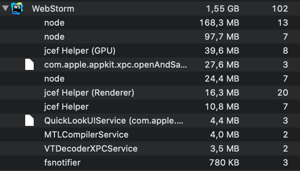
Task: Select the jcef Helper 10,8 MB process
Action: [x=150, y=107]
